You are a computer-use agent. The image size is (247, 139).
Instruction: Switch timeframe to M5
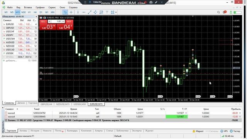click(12, 12)
